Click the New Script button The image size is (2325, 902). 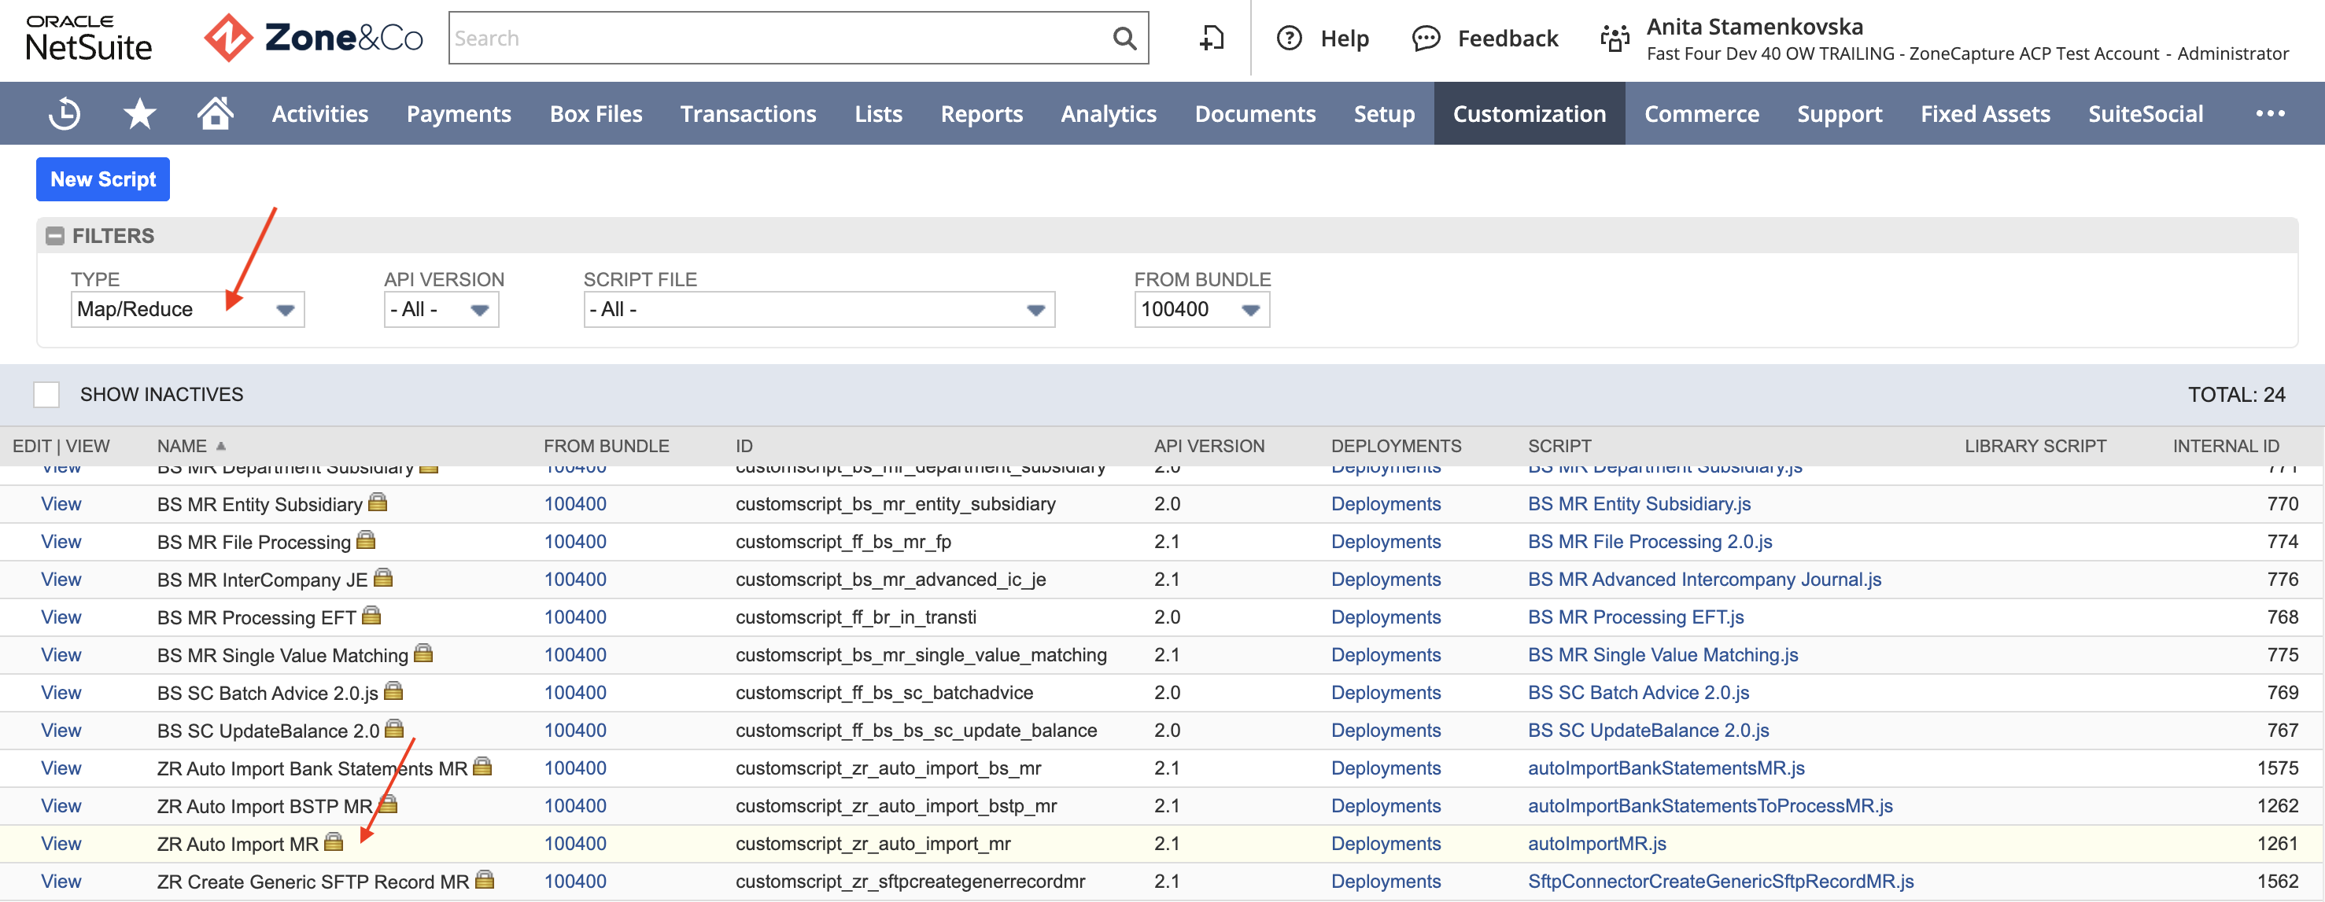(103, 179)
